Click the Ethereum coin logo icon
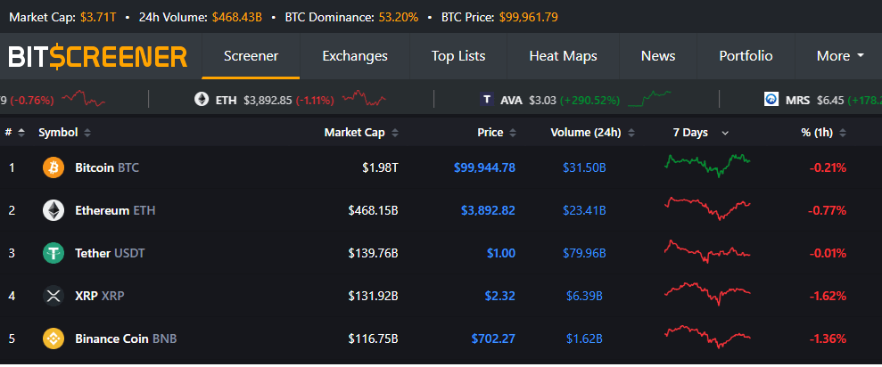Viewport: 882px width, 367px height. 54,210
